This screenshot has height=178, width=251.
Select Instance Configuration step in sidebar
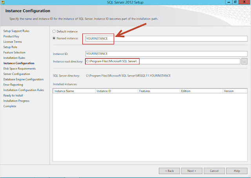point(19,63)
